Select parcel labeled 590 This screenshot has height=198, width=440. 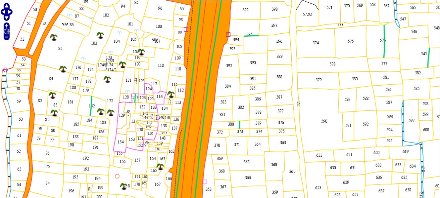tap(323, 121)
